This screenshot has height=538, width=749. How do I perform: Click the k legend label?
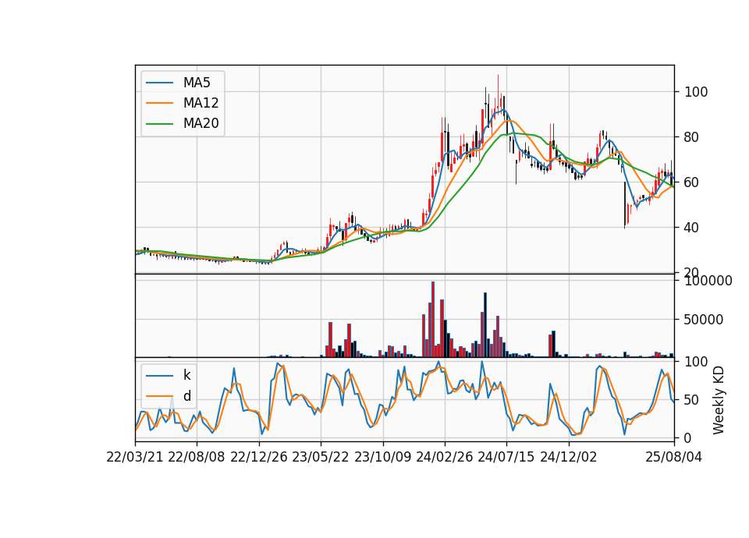(x=186, y=375)
